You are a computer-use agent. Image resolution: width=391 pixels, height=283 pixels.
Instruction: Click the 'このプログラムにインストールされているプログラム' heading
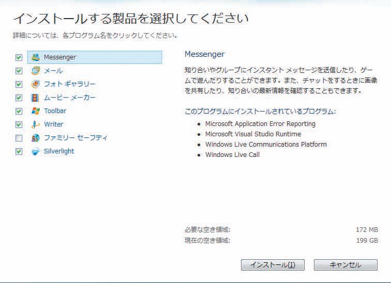[260, 111]
